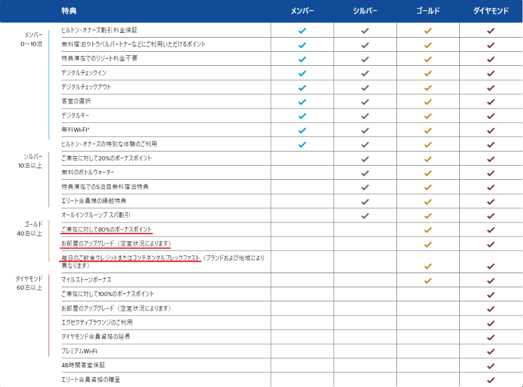Click the text マイルストーンボーナス
Image resolution: width=523 pixels, height=387 pixels.
pyautogui.click(x=86, y=280)
